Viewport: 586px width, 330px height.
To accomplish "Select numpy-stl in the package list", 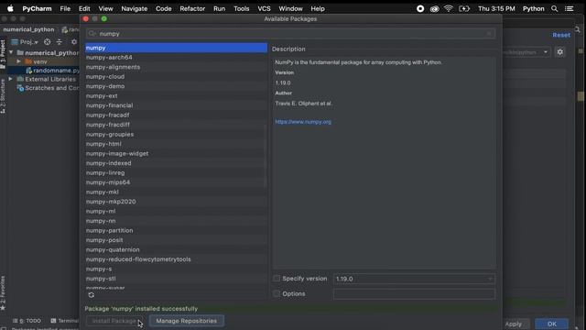I will [x=176, y=279].
